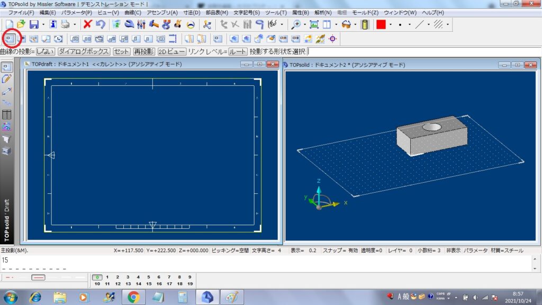Click the scissors-node curve icon in top toolbar
542x305 pixels.
(207, 24)
